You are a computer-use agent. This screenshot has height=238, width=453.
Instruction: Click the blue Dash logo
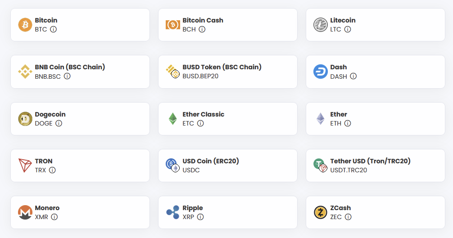321,72
